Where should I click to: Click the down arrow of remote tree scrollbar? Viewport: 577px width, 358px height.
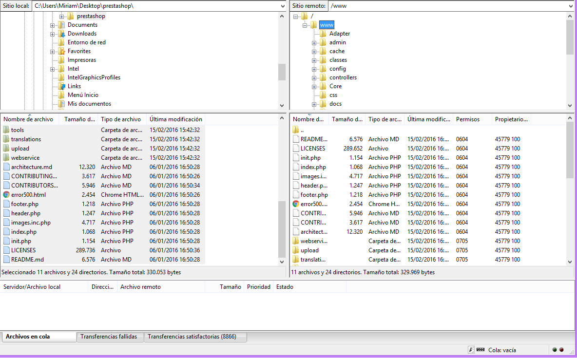pos(570,106)
